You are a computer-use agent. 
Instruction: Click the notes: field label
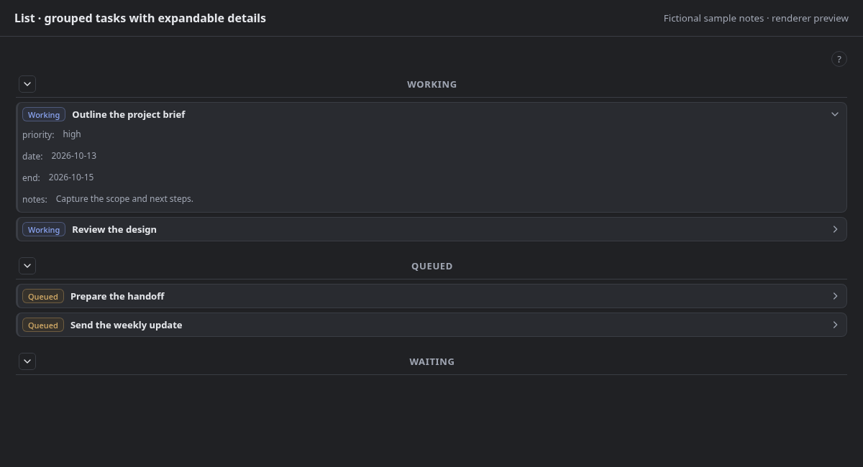(35, 200)
